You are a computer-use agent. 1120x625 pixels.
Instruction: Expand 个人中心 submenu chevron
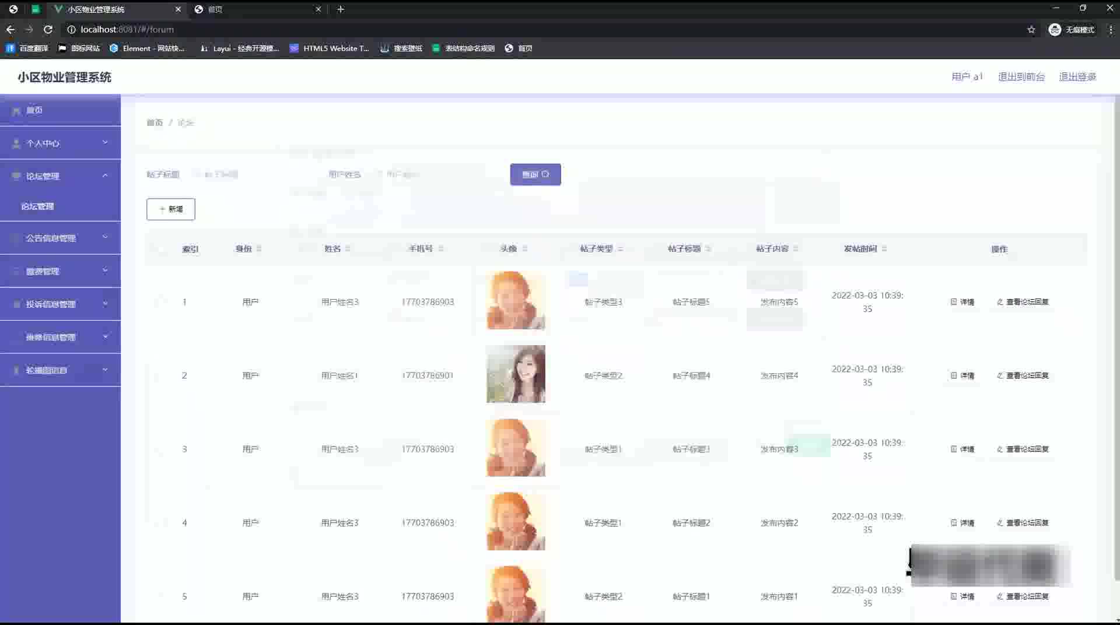tap(105, 143)
